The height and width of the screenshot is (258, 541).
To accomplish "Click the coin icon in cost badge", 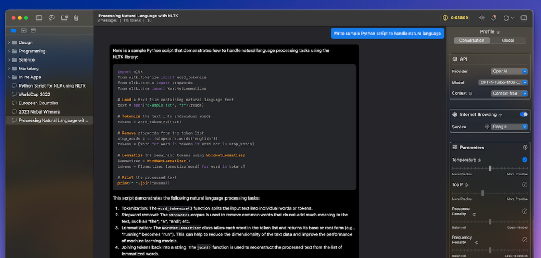I will pos(445,18).
